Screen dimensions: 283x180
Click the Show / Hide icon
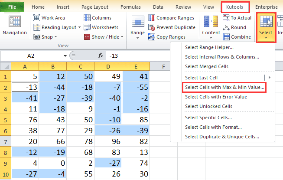point(87,37)
